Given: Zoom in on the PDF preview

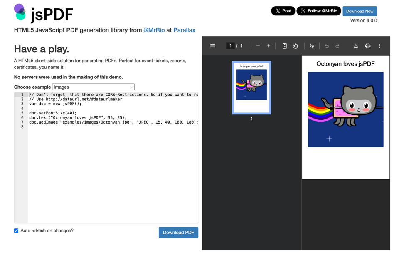Looking at the screenshot, I should pyautogui.click(x=268, y=46).
